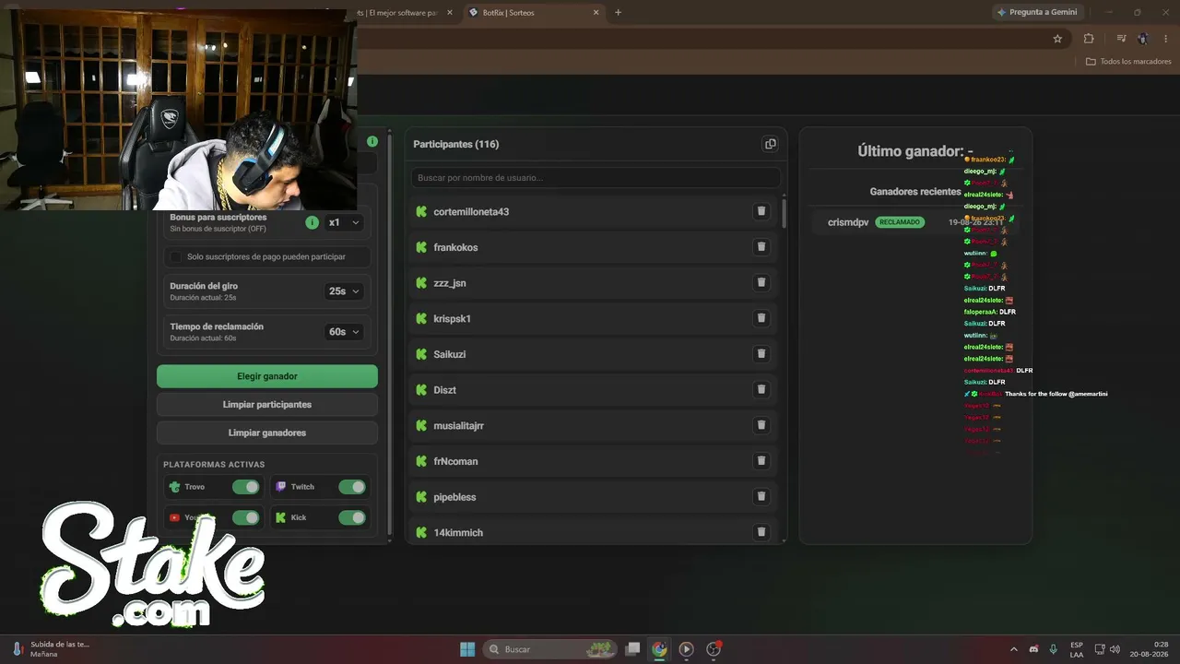Open the Windows Start menu
Screen dimensions: 1180x664
[x=467, y=649]
